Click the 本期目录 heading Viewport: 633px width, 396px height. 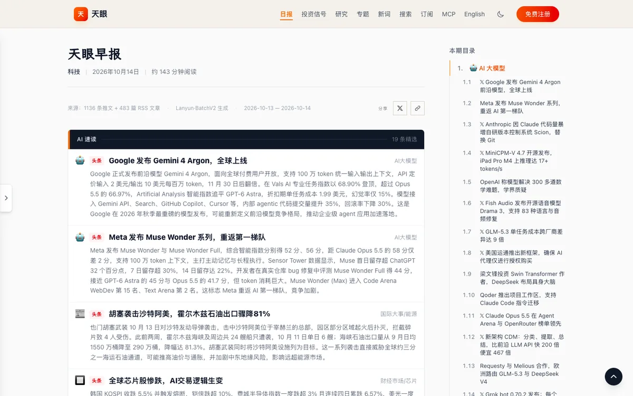coord(462,51)
